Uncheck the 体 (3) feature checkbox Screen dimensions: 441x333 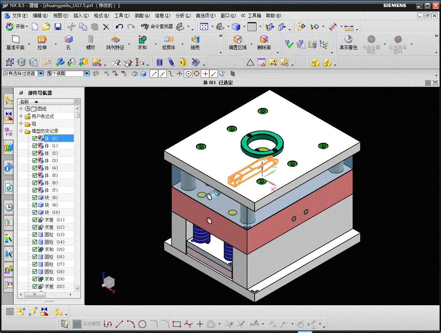pyautogui.click(x=35, y=161)
